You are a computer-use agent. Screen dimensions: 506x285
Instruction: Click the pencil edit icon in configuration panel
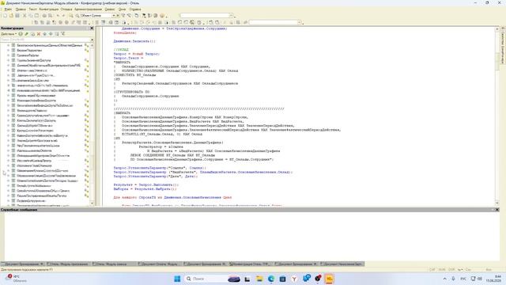coord(27,34)
